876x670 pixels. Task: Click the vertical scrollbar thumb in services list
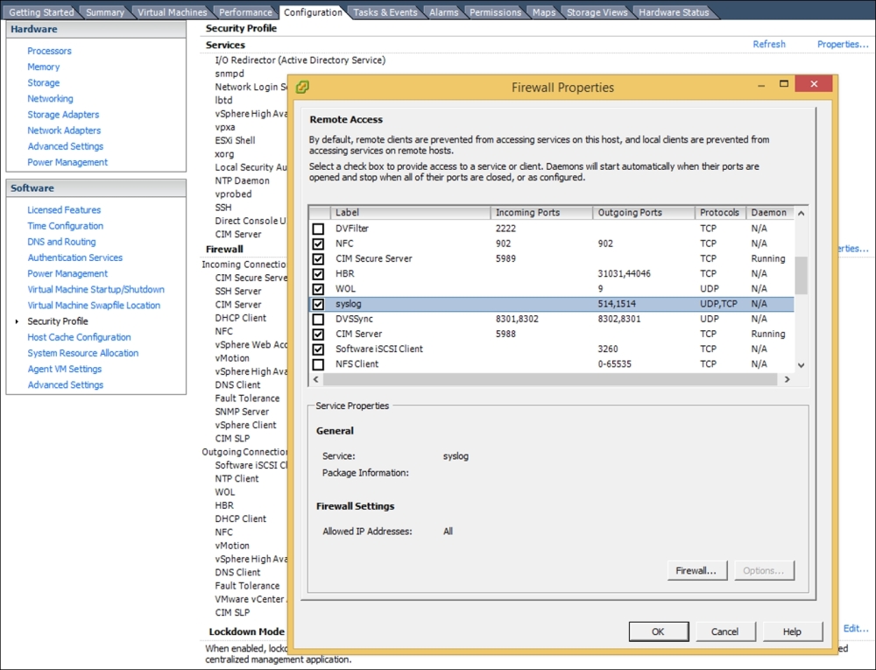(x=802, y=275)
